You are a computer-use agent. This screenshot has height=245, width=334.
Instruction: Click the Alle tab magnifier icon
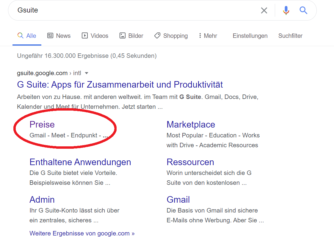click(x=20, y=35)
